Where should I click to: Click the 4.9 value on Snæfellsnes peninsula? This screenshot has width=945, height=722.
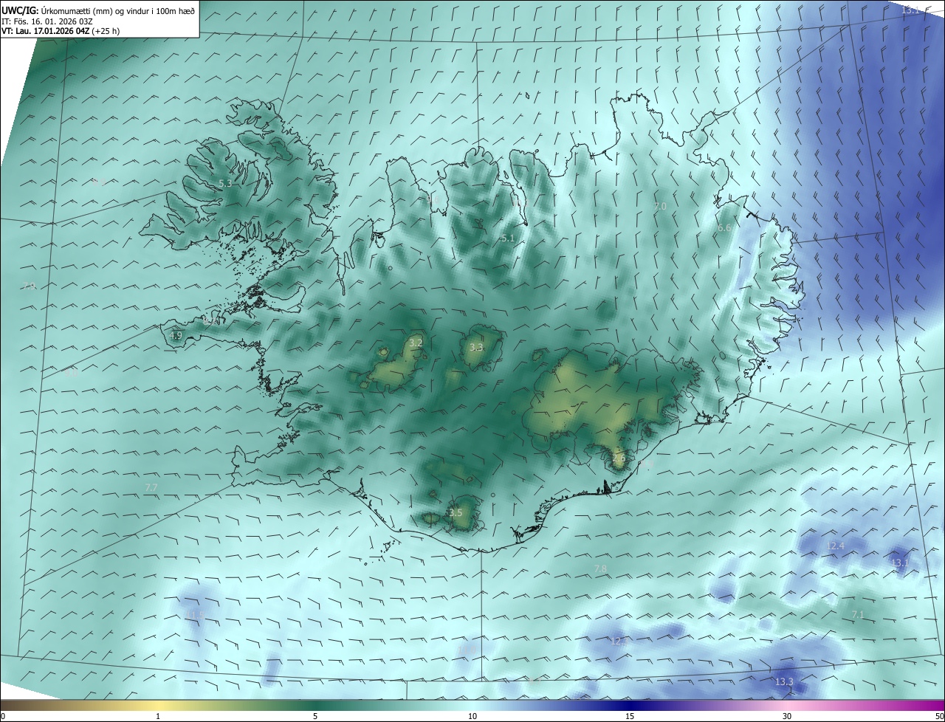(x=176, y=335)
